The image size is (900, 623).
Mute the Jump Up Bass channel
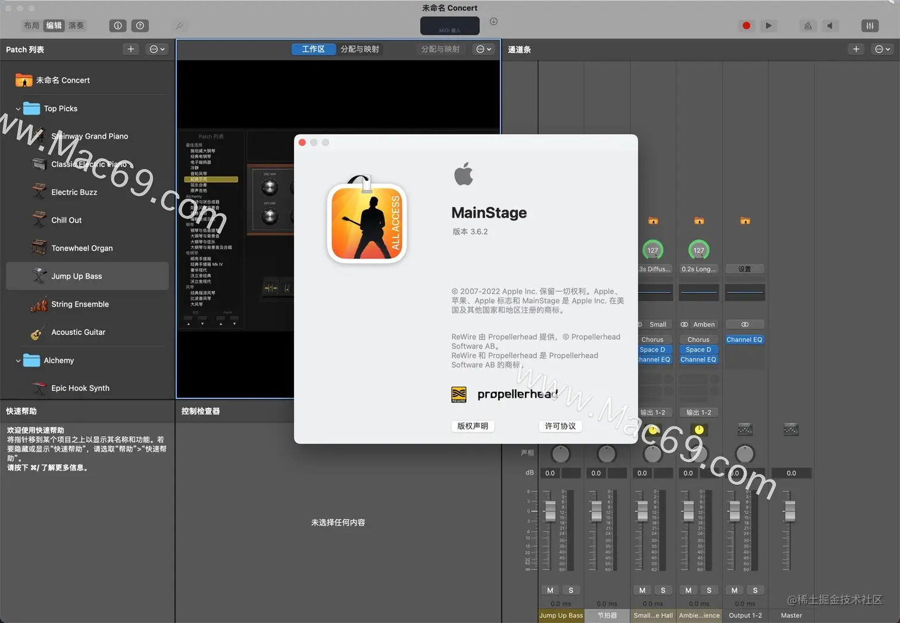pos(550,590)
